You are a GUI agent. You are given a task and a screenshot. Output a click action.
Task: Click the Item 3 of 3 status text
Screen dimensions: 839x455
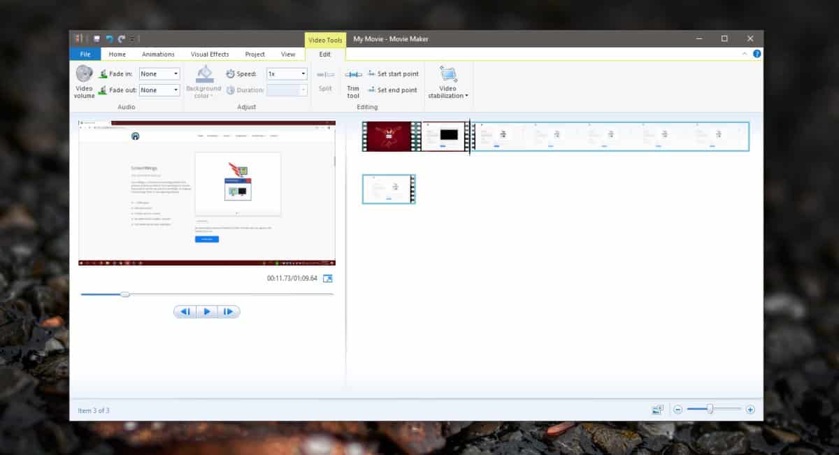point(94,410)
